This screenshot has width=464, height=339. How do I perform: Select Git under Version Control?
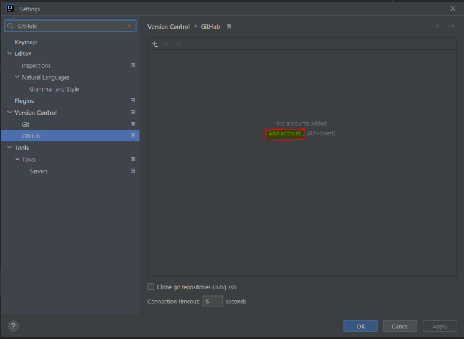(x=26, y=124)
